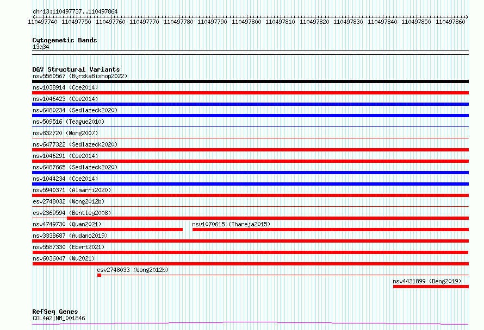Click ruler position 110497760
This screenshot has height=330, width=484.
pyautogui.click(x=110, y=22)
